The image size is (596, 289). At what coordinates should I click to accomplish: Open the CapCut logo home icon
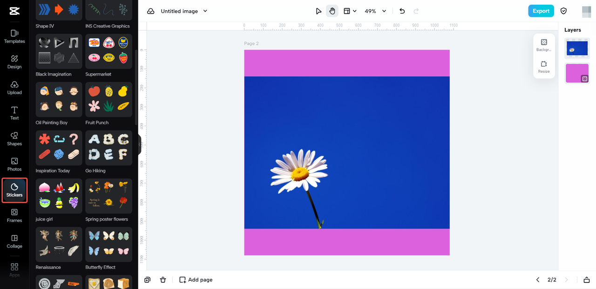coord(14,11)
